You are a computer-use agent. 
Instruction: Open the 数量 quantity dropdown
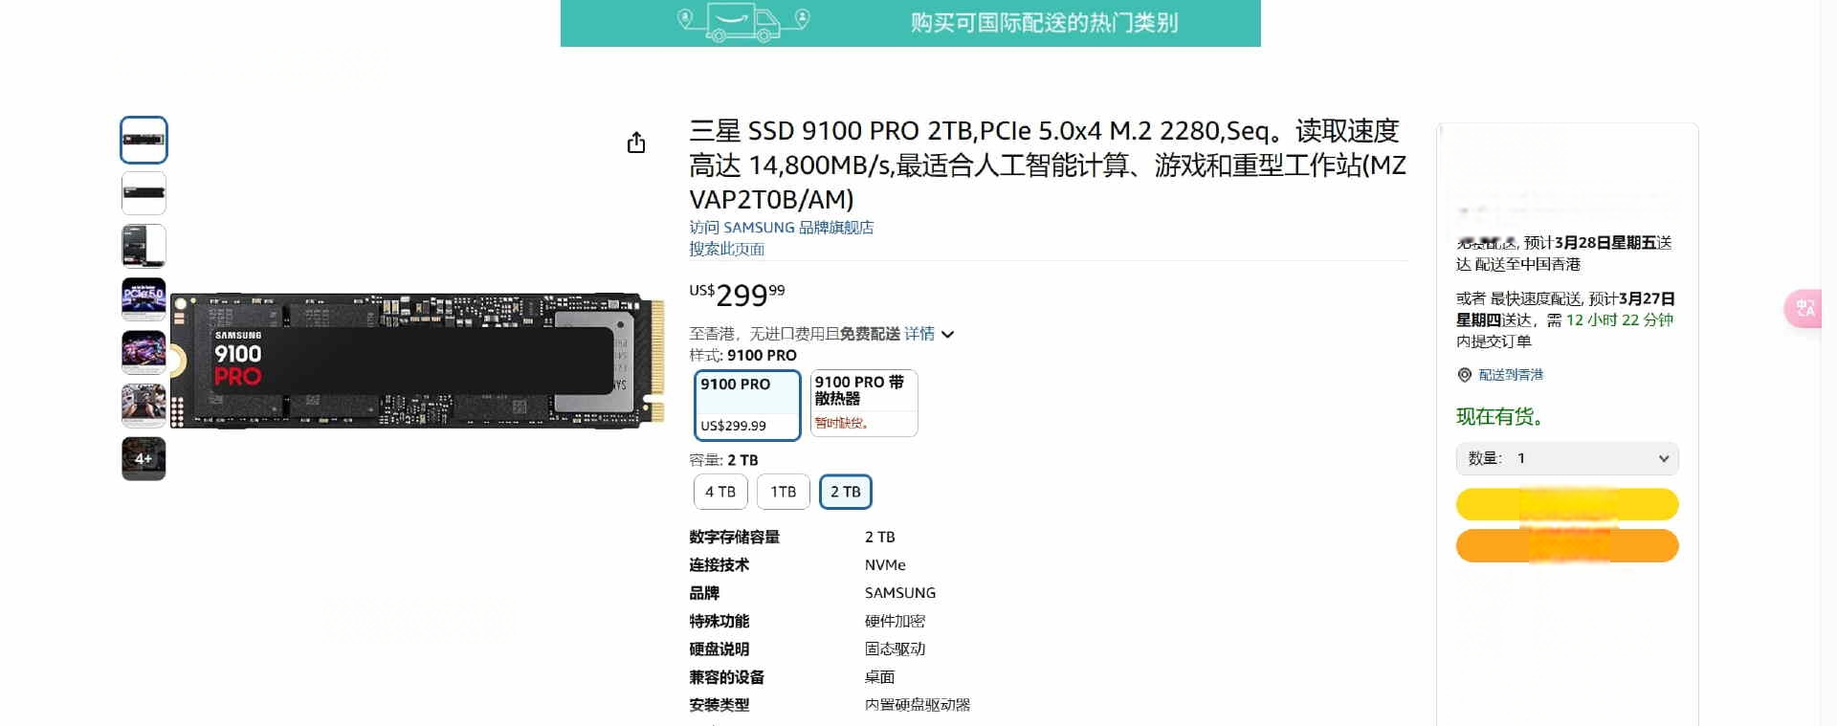(x=1567, y=458)
